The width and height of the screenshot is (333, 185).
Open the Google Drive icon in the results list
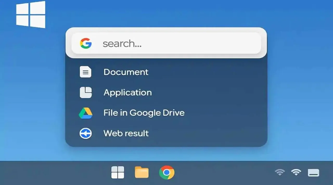click(x=86, y=113)
